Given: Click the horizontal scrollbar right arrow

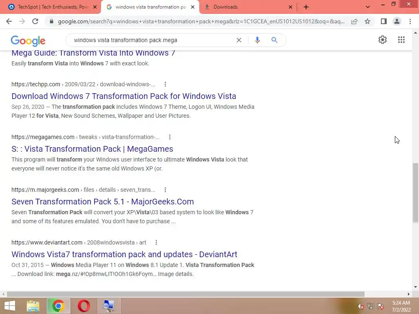Looking at the screenshot, I should pyautogui.click(x=409, y=294).
